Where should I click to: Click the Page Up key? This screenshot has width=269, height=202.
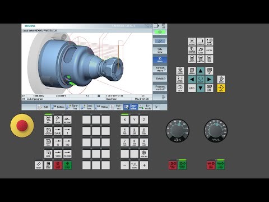click(x=209, y=71)
